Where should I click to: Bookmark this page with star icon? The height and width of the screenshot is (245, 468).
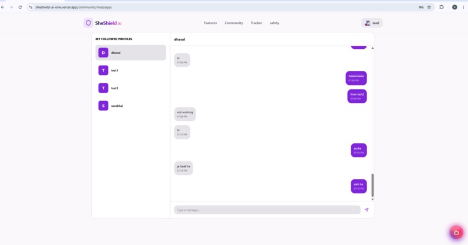429,7
